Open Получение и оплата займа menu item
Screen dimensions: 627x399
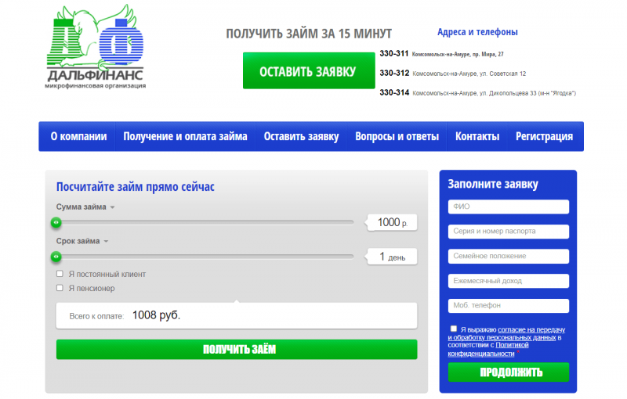pyautogui.click(x=185, y=136)
